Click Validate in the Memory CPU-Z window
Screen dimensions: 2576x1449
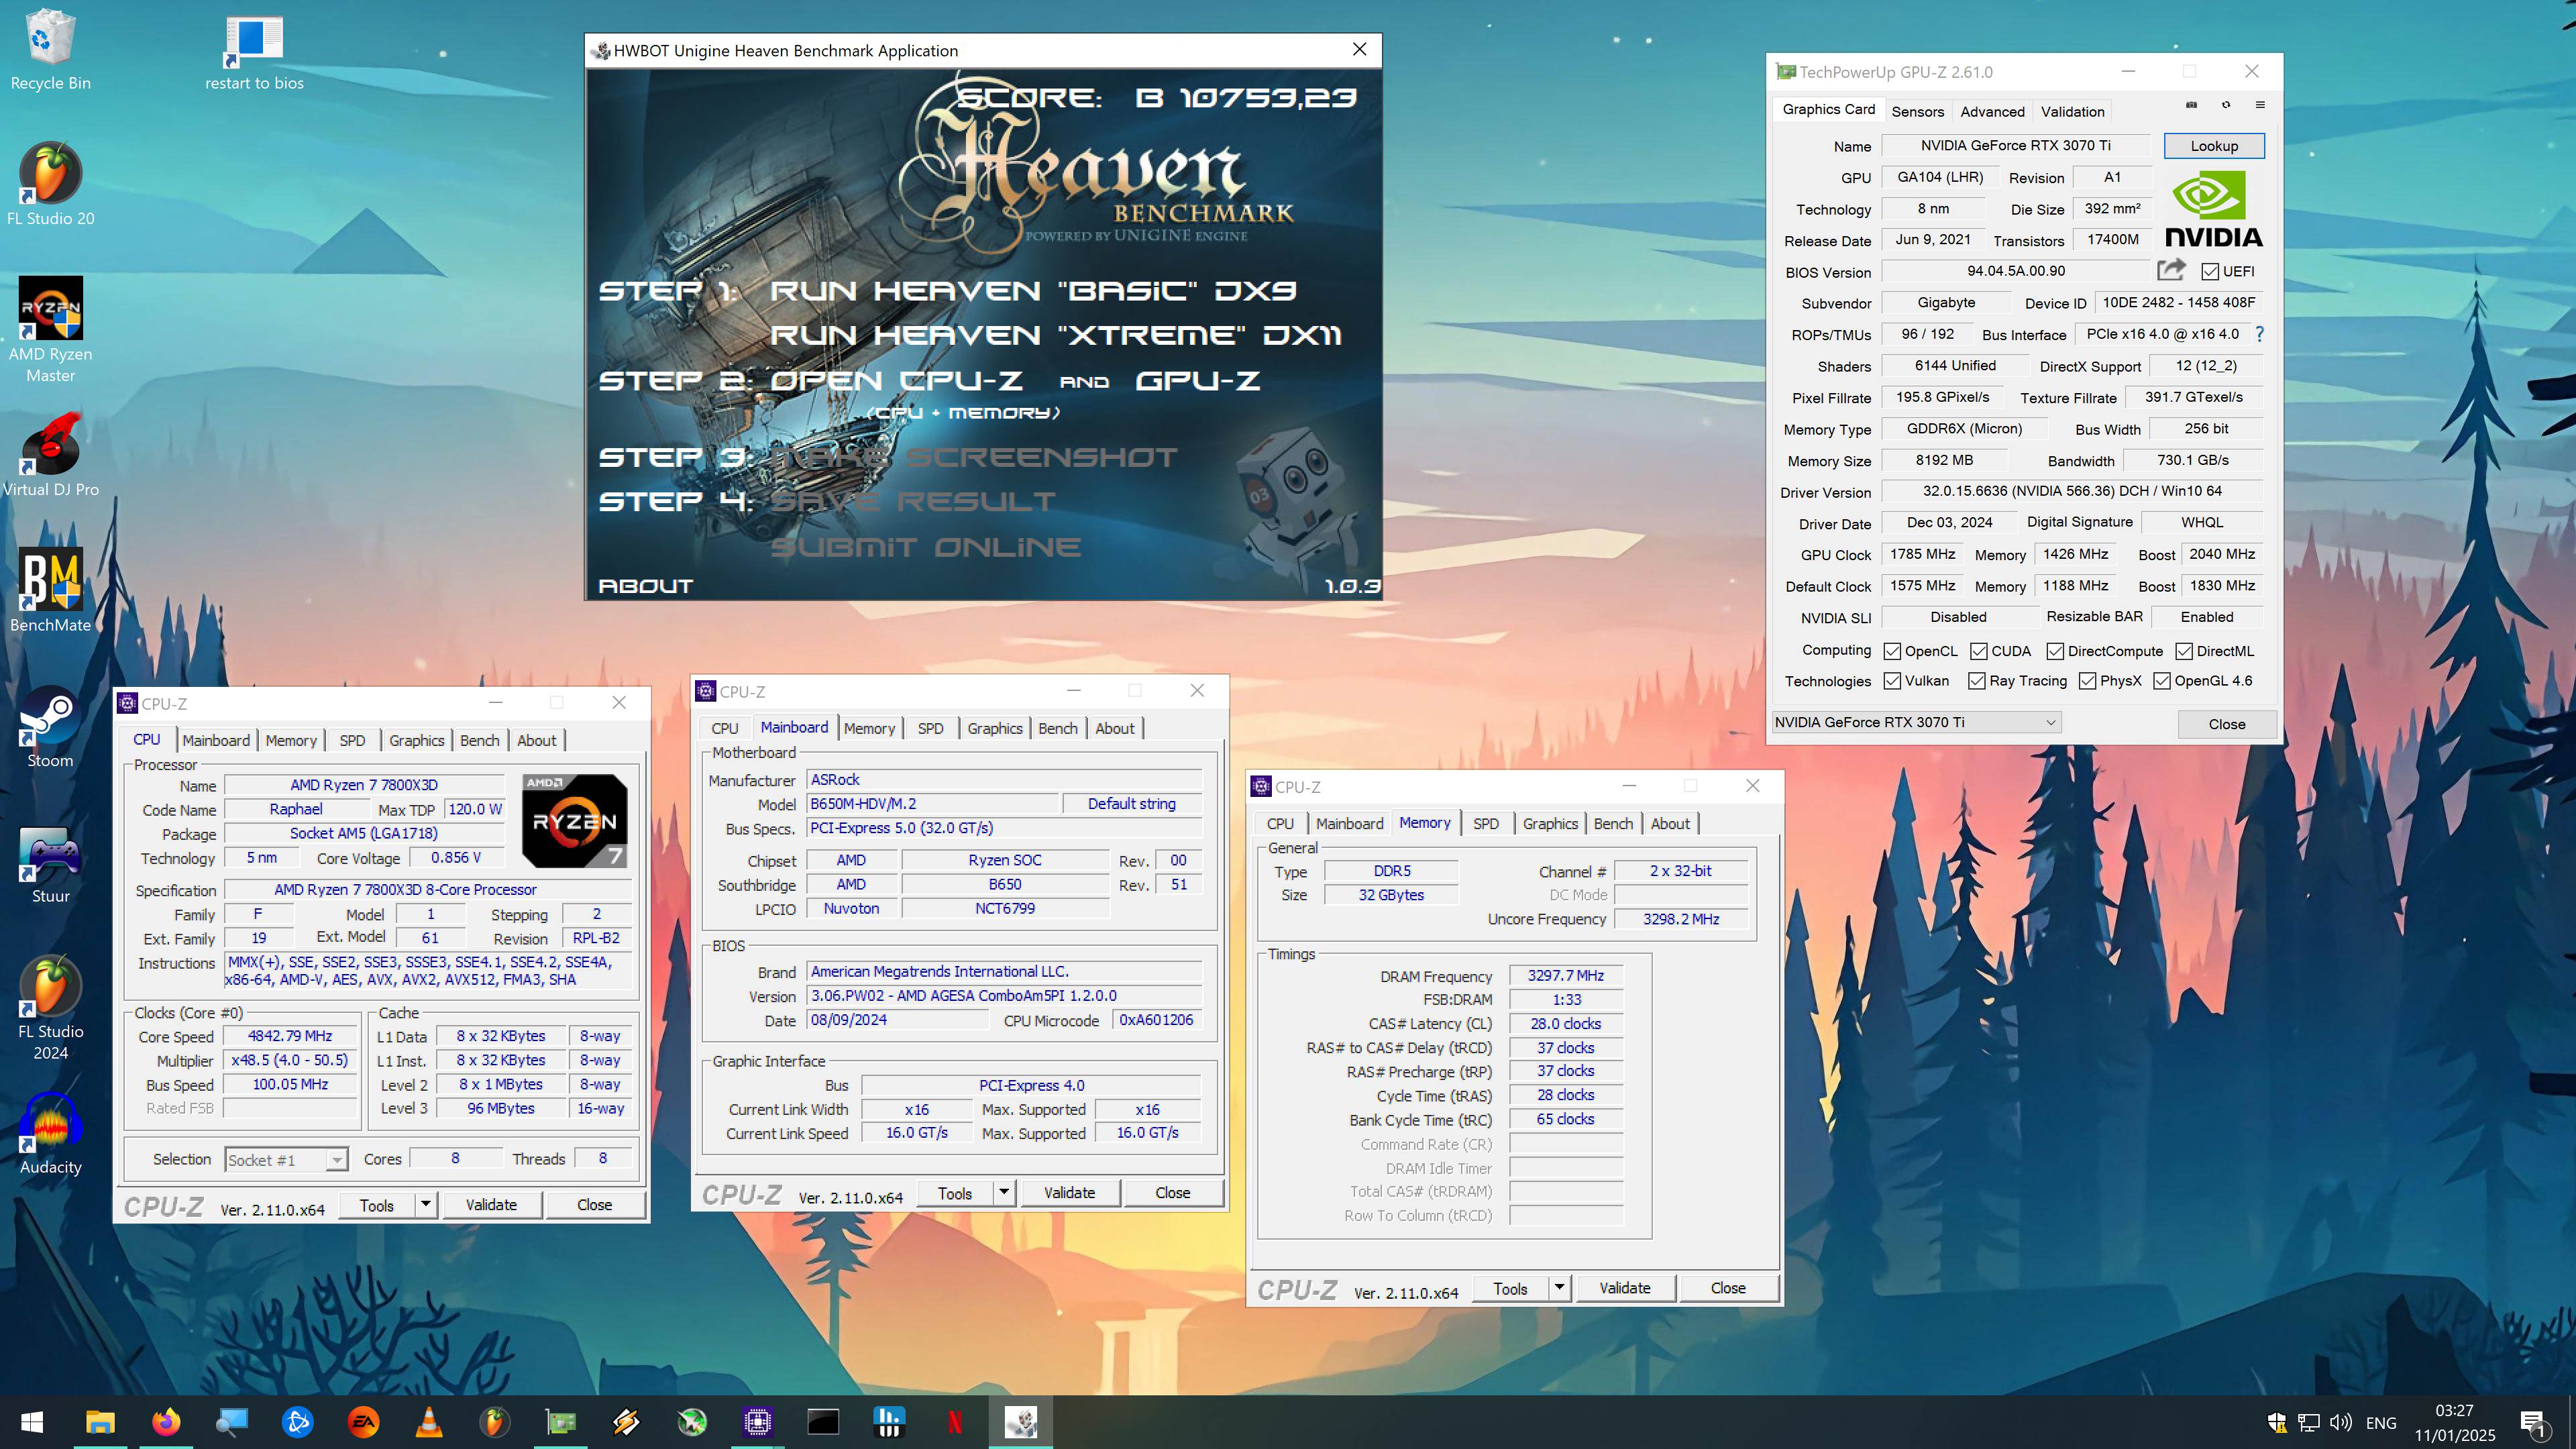tap(1624, 1288)
